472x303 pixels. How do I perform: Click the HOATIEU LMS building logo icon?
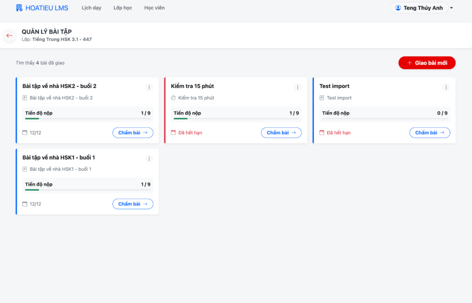19,8
